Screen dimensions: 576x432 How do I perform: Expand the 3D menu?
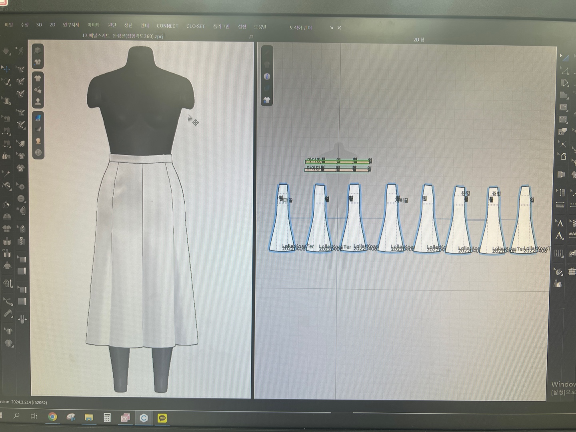pyautogui.click(x=39, y=25)
